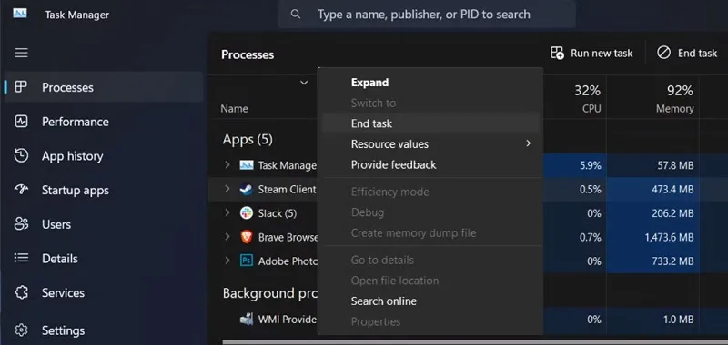
Task: Open Resource values submenu arrow
Action: pos(528,143)
